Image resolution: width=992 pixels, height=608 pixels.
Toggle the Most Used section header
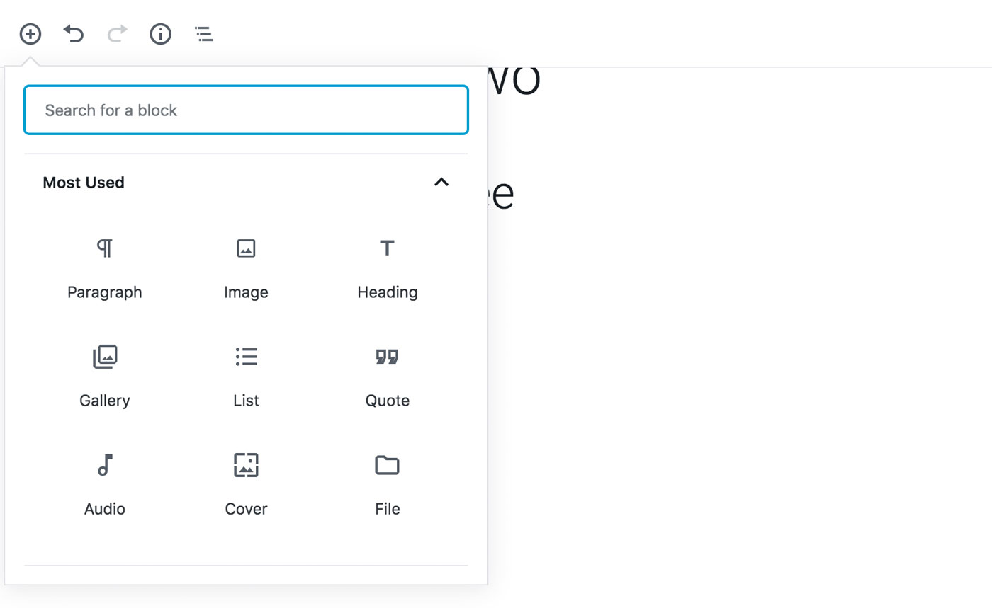pyautogui.click(x=246, y=182)
